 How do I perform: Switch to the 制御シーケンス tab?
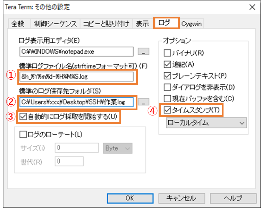(x=56, y=24)
